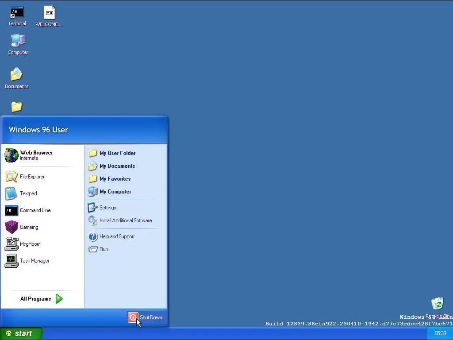Select Web Browser menu entry text
The image size is (453, 340).
tap(36, 153)
